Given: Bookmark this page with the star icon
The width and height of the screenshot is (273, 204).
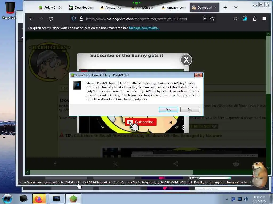Looking at the screenshot, I should click(212, 19).
